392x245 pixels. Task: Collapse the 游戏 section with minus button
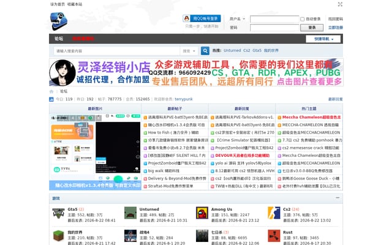[x=337, y=198]
